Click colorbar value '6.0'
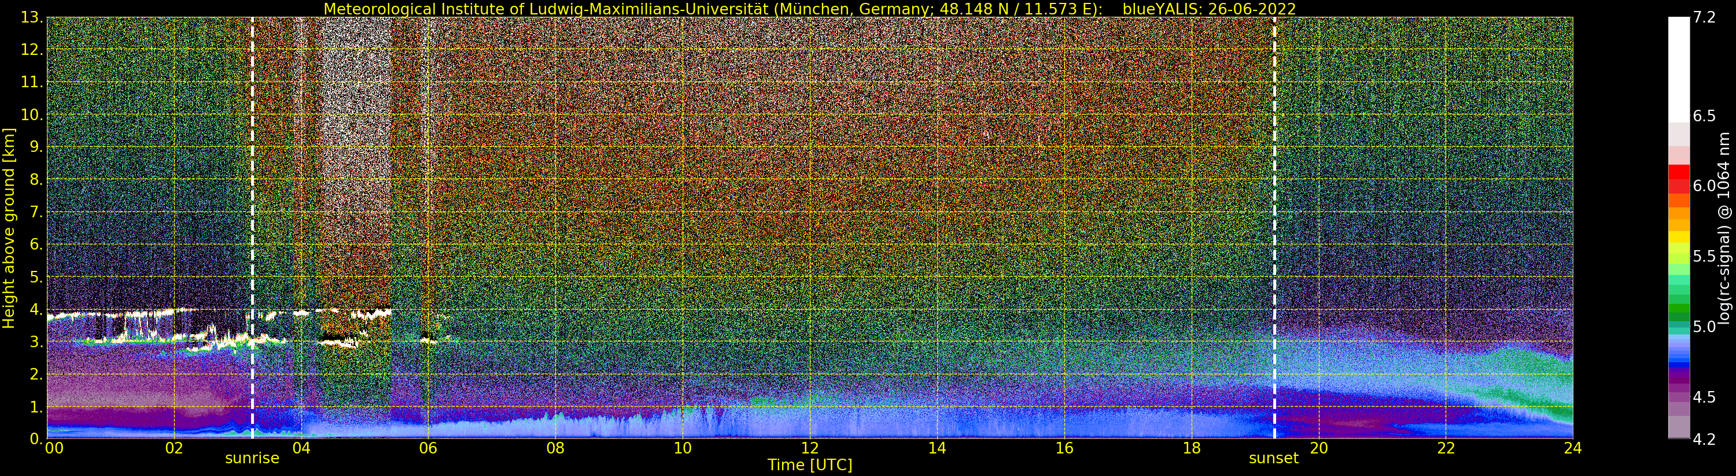 tap(1704, 186)
